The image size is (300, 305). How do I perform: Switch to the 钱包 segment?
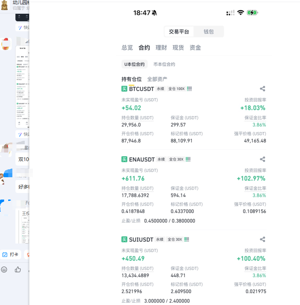click(x=209, y=32)
